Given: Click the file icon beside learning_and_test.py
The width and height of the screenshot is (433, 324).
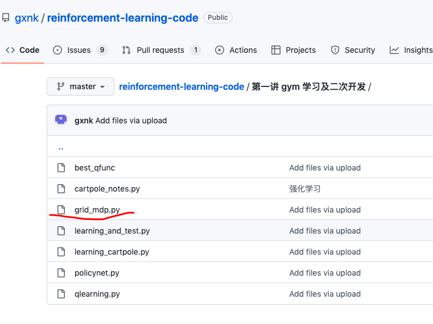Looking at the screenshot, I should tap(61, 230).
